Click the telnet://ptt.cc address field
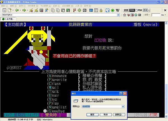This screenshot has width=168, height=121. [59, 15]
